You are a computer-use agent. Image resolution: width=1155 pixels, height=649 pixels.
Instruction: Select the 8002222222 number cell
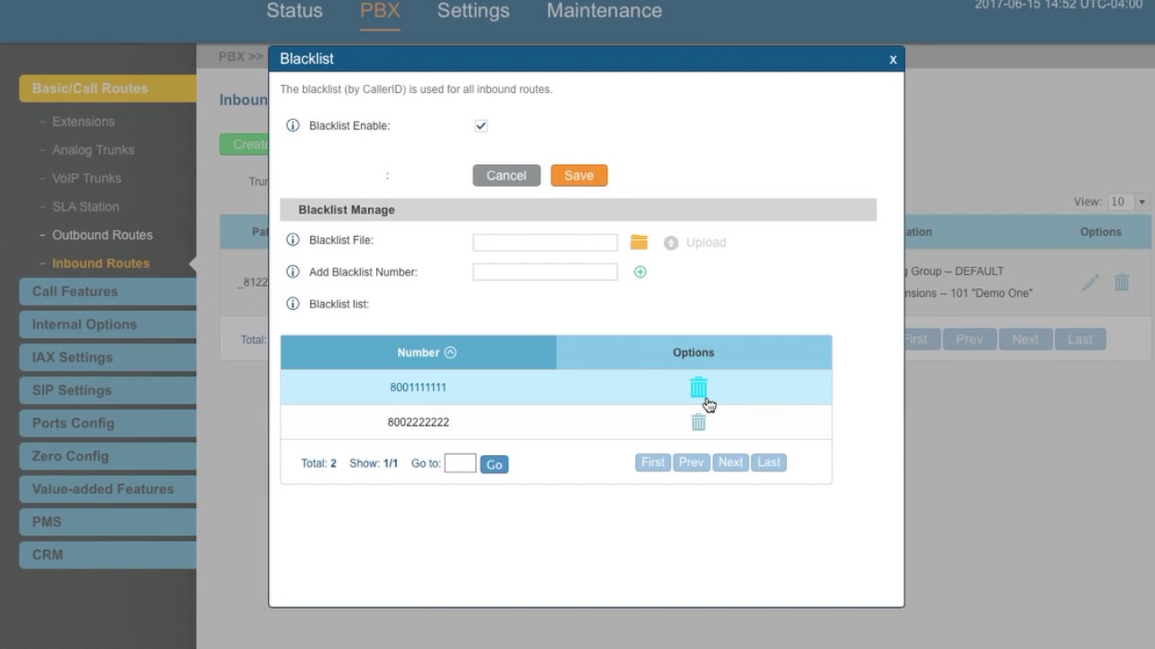tap(419, 422)
